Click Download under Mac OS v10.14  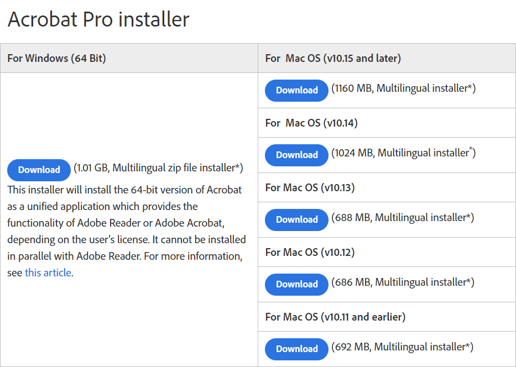point(297,155)
